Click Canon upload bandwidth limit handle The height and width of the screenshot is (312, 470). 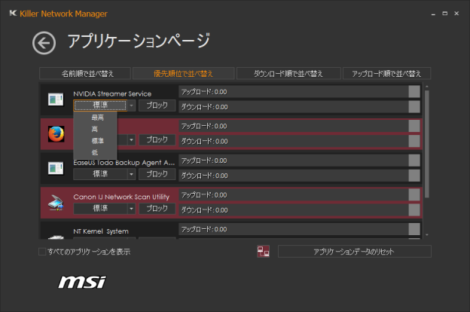tap(414, 195)
